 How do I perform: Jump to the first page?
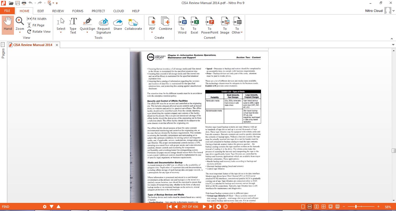coord(169,207)
